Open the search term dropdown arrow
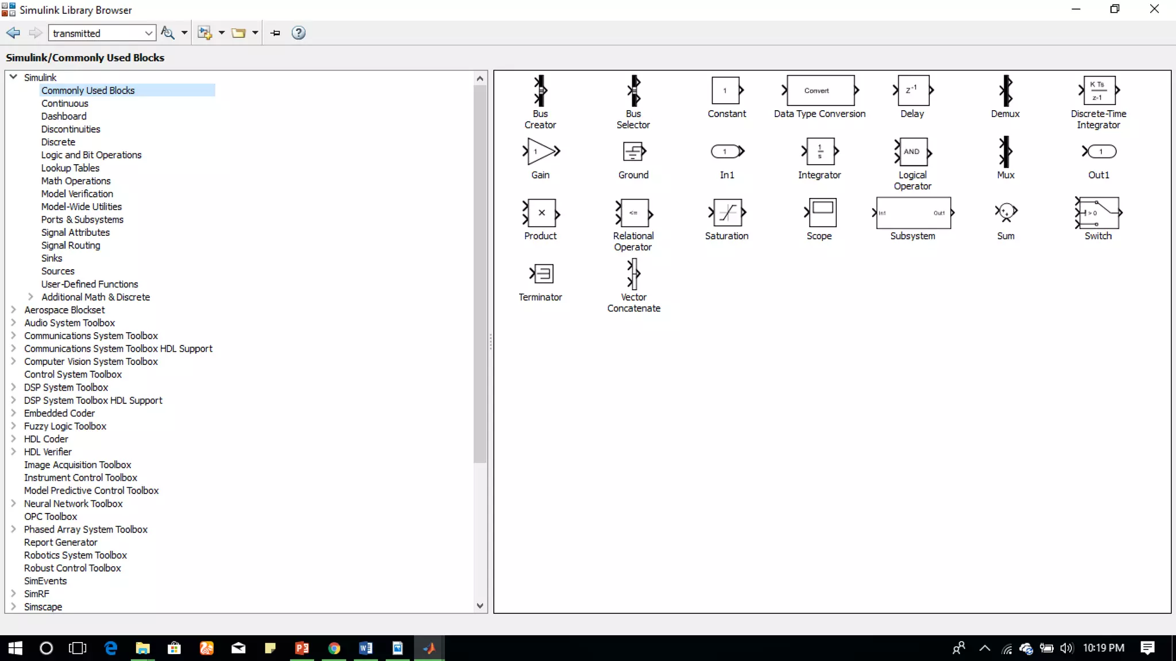The image size is (1176, 661). click(148, 33)
